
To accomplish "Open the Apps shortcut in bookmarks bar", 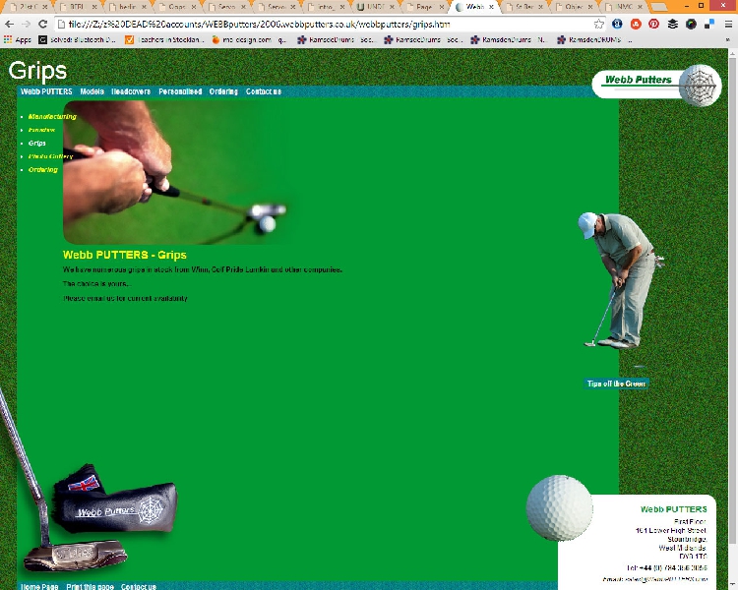I will coord(17,40).
